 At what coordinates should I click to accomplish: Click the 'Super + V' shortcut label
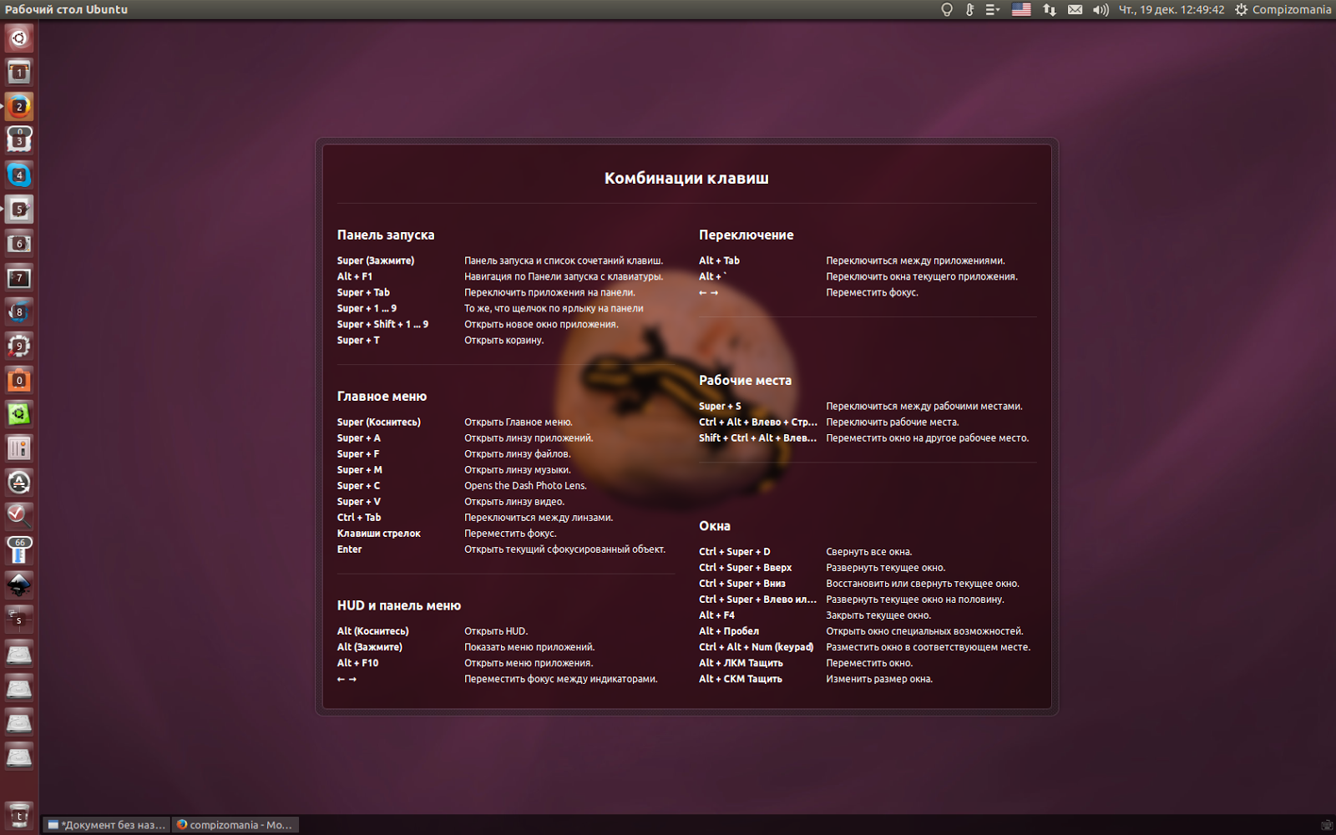click(x=359, y=501)
